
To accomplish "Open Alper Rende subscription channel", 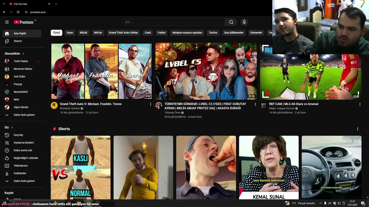I will [x=22, y=107].
